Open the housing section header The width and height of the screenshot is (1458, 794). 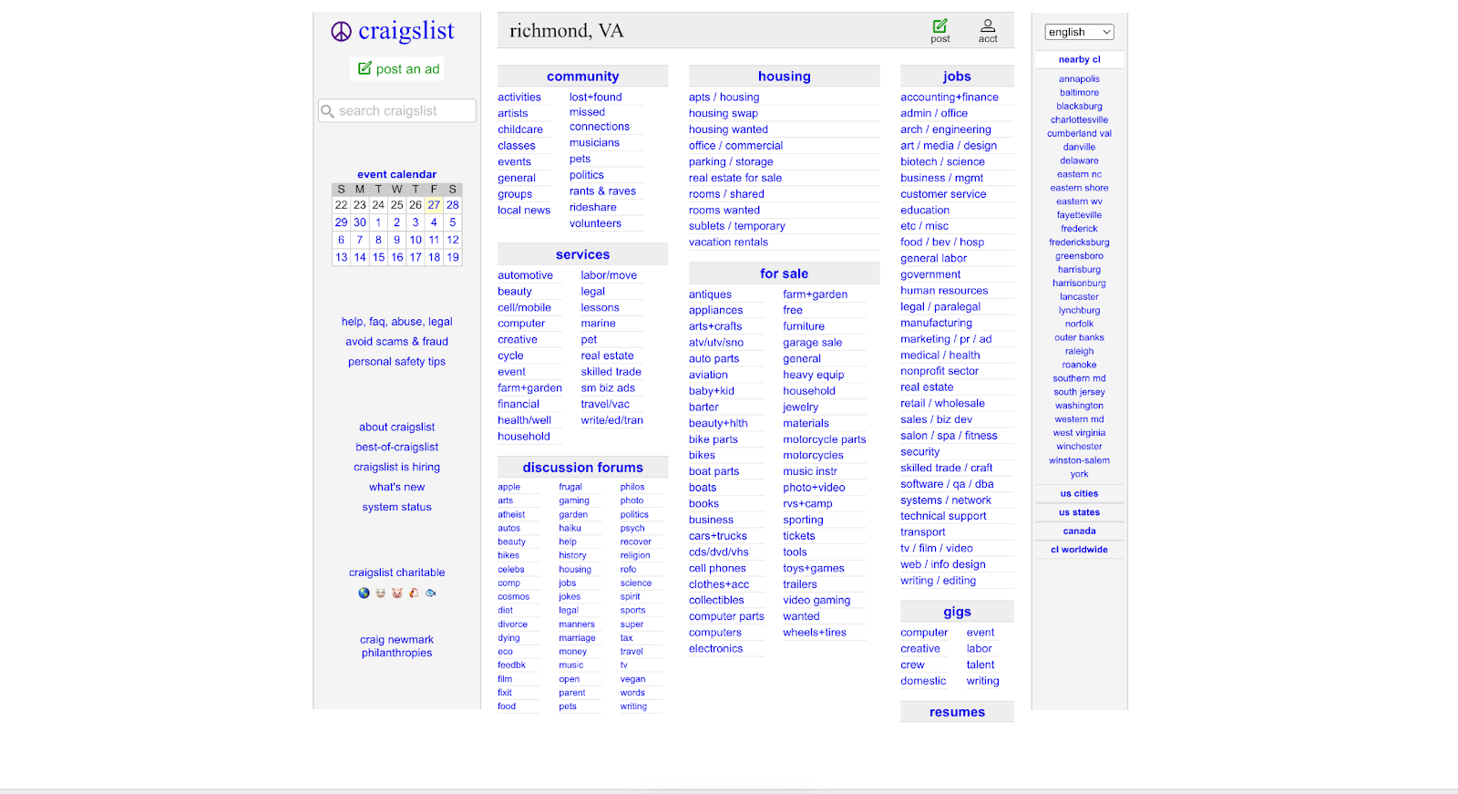pyautogui.click(x=784, y=77)
